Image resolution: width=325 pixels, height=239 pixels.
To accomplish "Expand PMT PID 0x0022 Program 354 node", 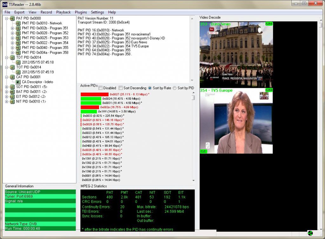I will click(x=12, y=43).
